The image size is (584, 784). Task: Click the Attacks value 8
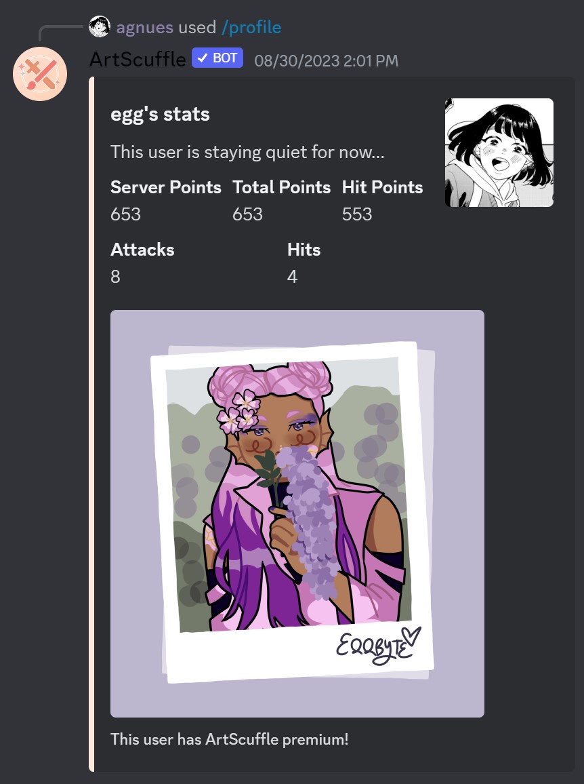(x=115, y=277)
